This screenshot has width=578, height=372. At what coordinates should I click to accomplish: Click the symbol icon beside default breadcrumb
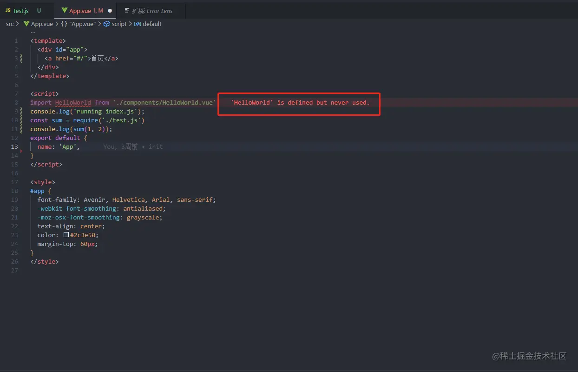coord(138,24)
